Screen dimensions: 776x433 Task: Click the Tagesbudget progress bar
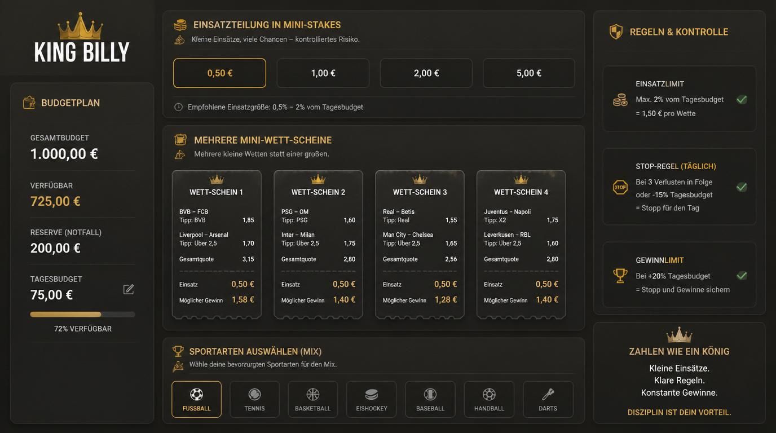click(x=82, y=315)
